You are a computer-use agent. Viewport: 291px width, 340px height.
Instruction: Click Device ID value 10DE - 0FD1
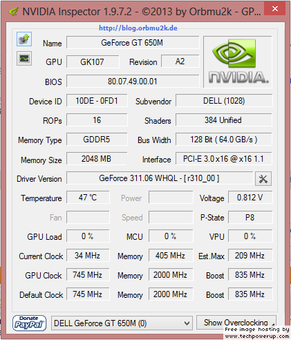point(97,101)
